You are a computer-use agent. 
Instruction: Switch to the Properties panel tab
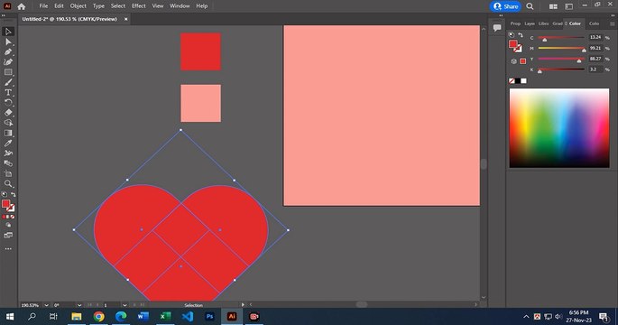[x=515, y=23]
